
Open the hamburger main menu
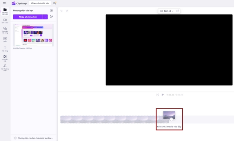tap(4, 3)
